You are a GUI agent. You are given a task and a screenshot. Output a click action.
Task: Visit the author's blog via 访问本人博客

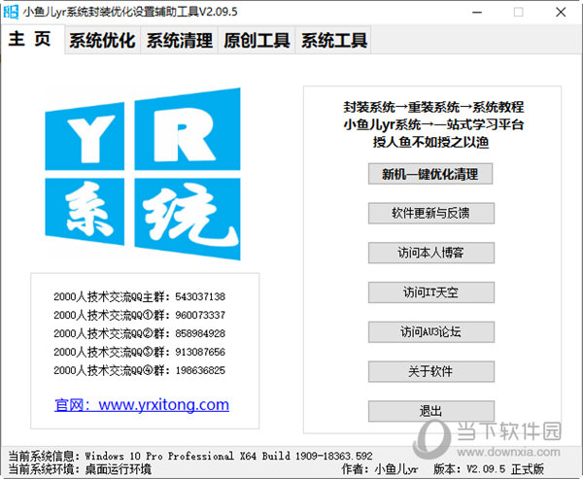click(x=430, y=253)
